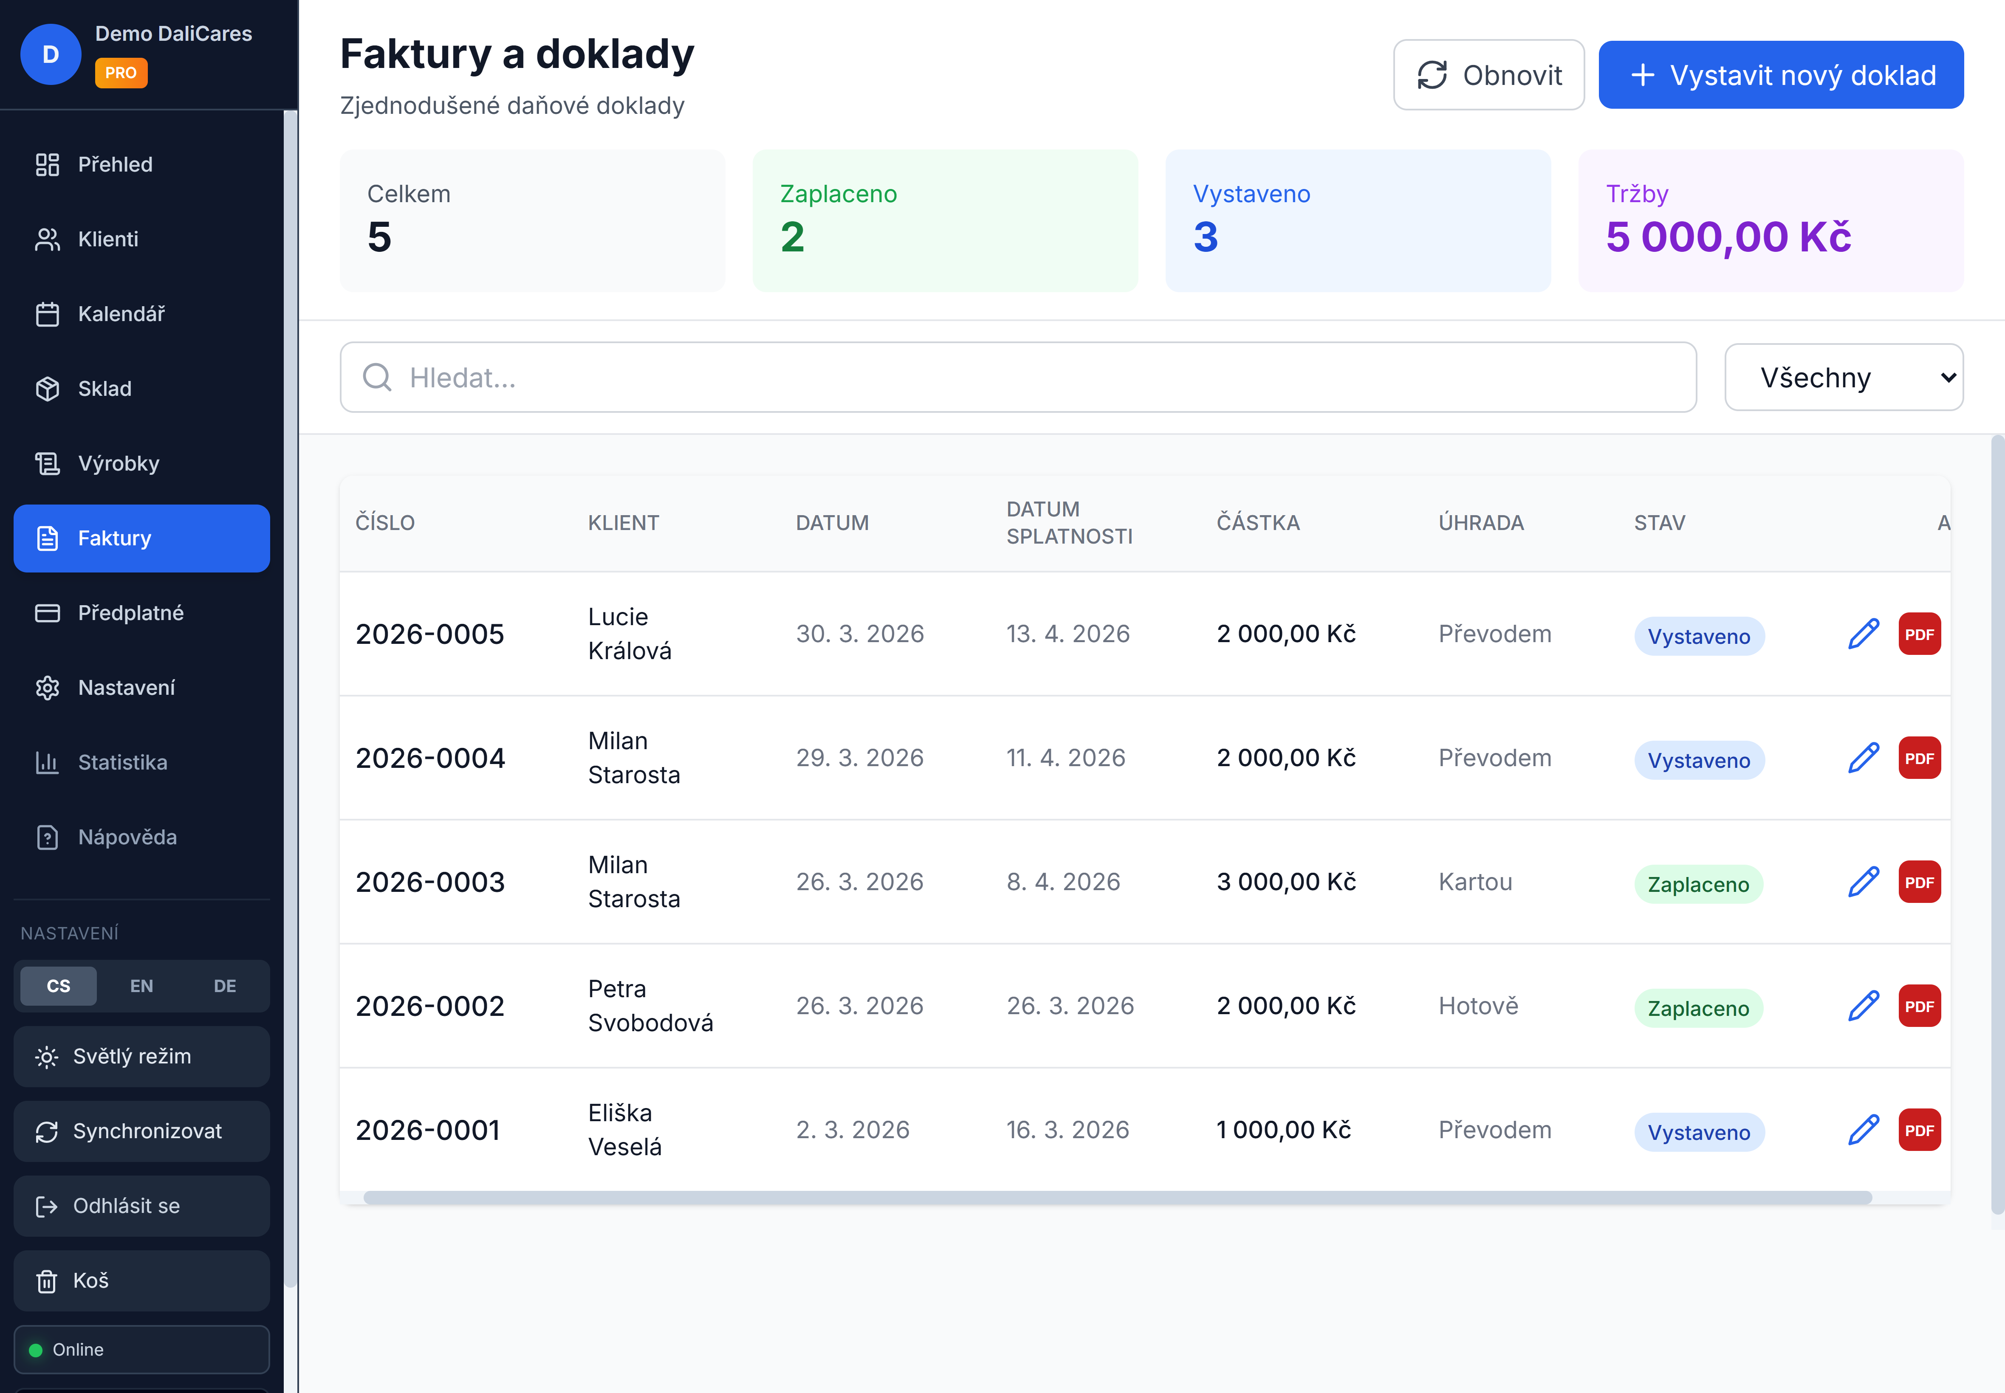Go to the Statistika page
2005x1393 pixels.
[122, 762]
